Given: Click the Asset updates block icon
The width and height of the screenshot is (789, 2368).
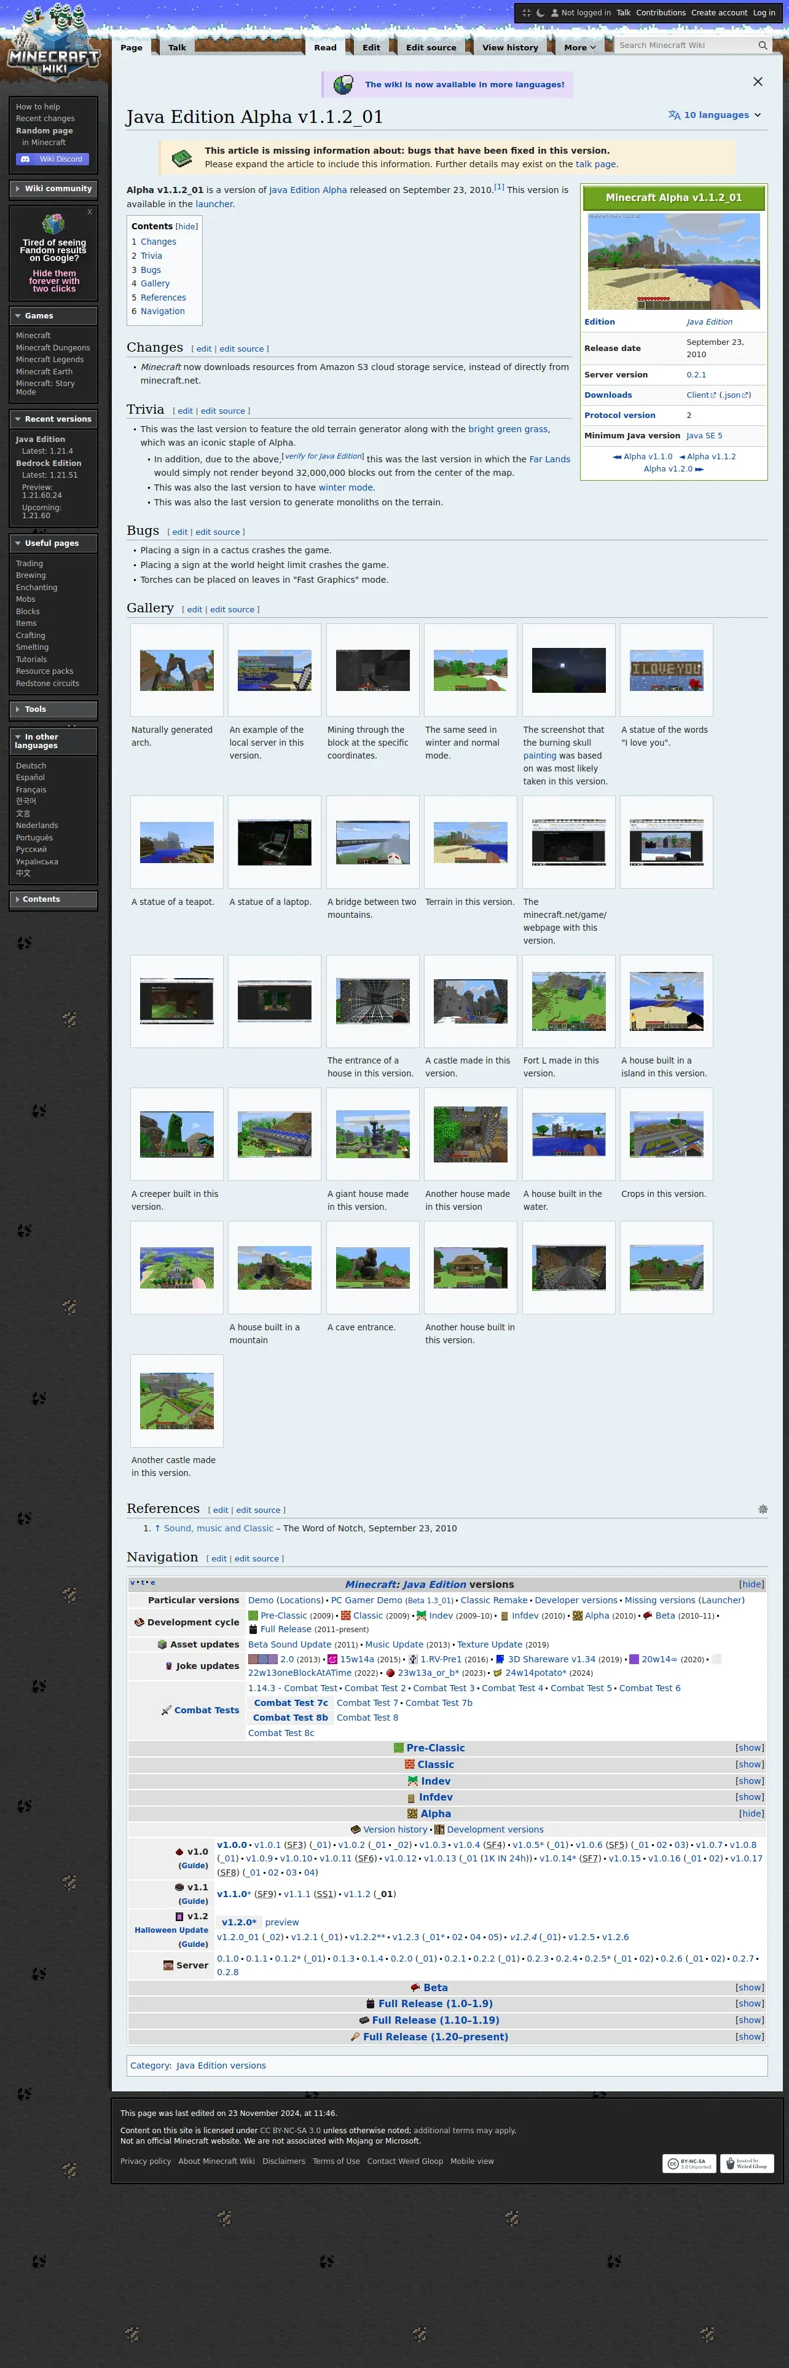Looking at the screenshot, I should point(162,1644).
